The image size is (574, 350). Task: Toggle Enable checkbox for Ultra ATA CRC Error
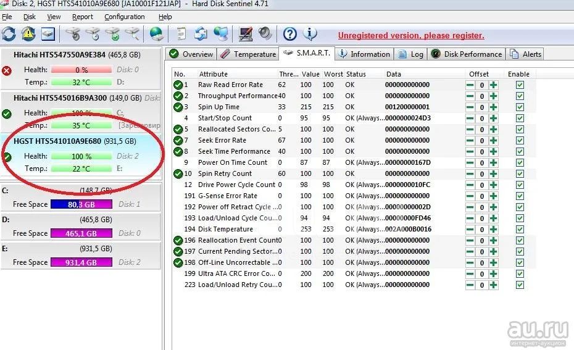[520, 274]
